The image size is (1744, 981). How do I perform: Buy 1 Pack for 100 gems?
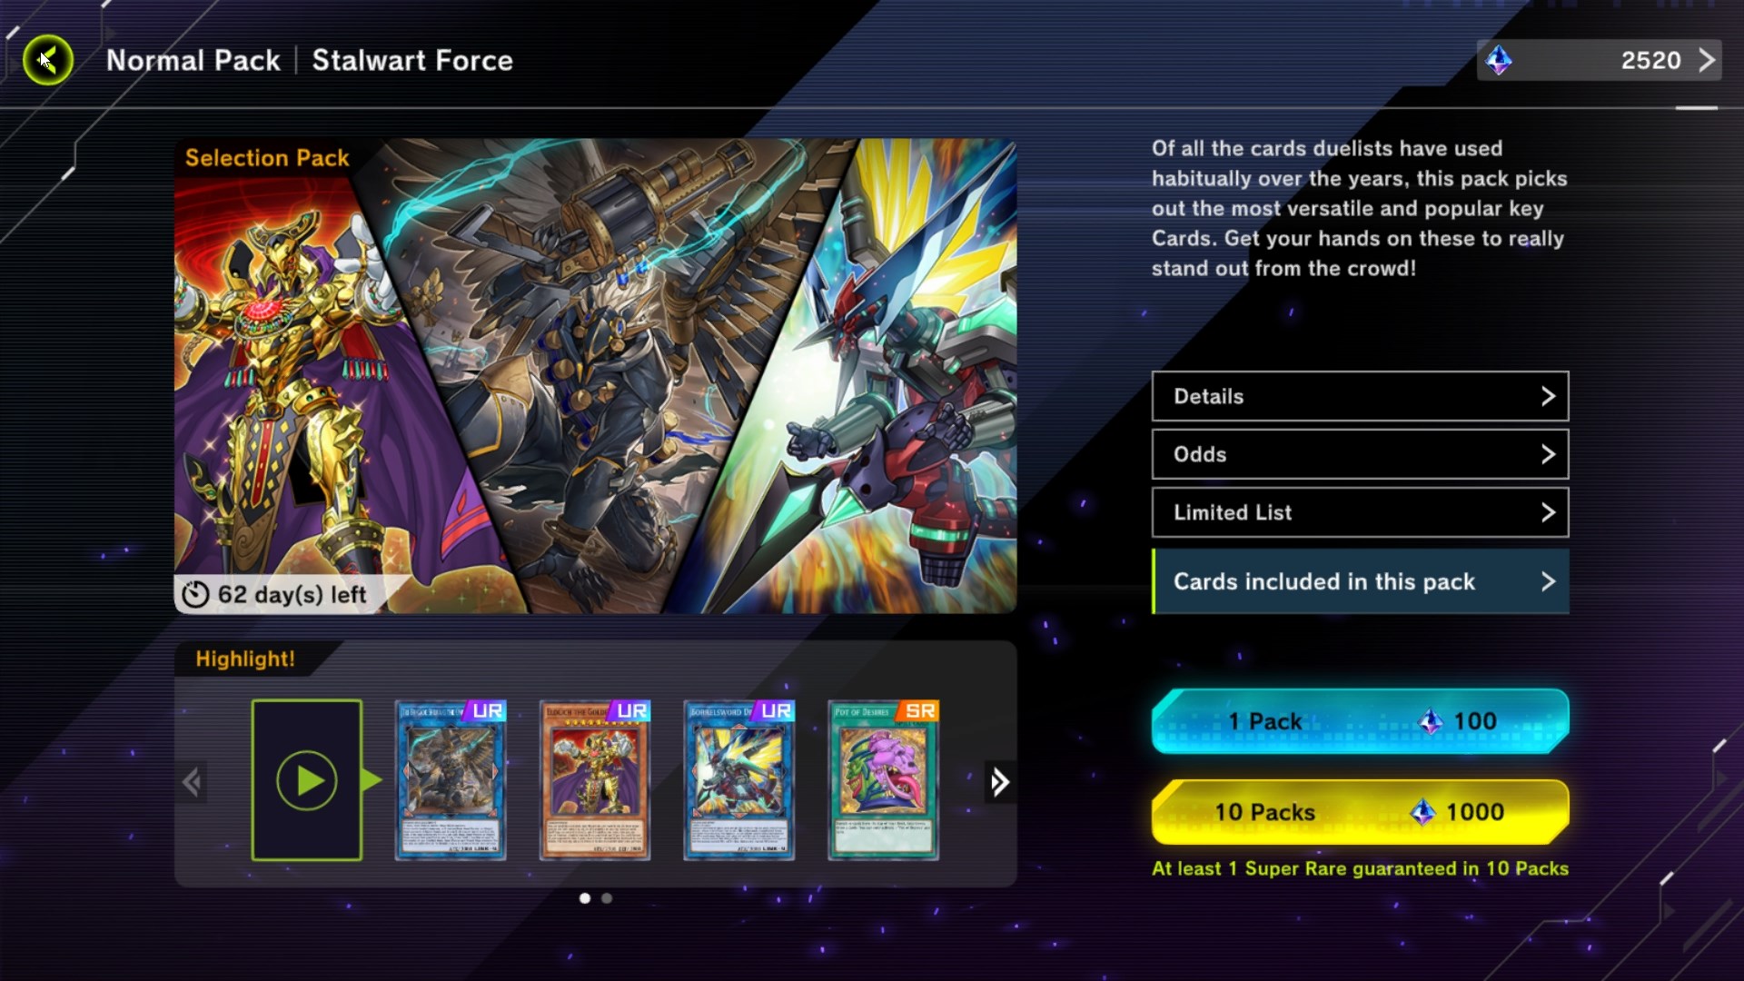(1360, 721)
